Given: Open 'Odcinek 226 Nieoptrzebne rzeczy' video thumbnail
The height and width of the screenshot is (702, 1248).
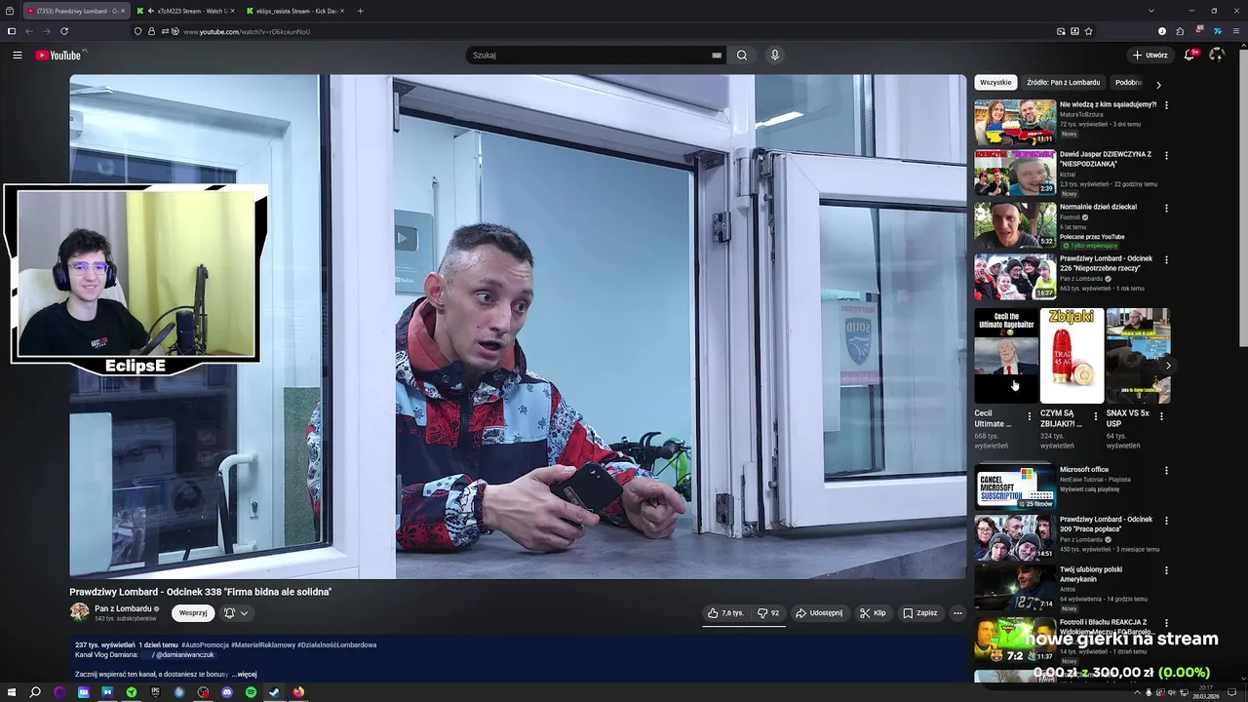Looking at the screenshot, I should tap(1015, 277).
